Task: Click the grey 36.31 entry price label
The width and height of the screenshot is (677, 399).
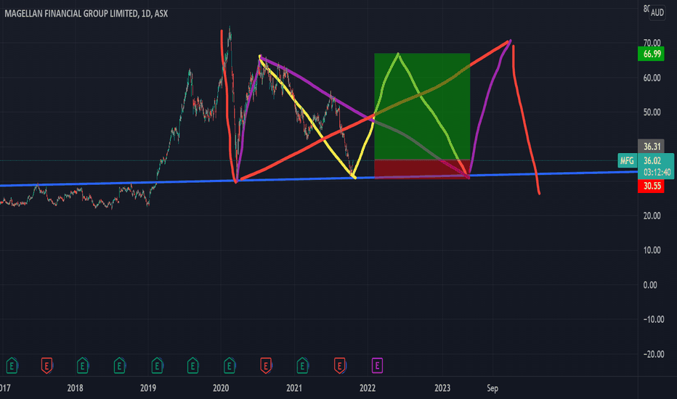Action: click(x=651, y=147)
